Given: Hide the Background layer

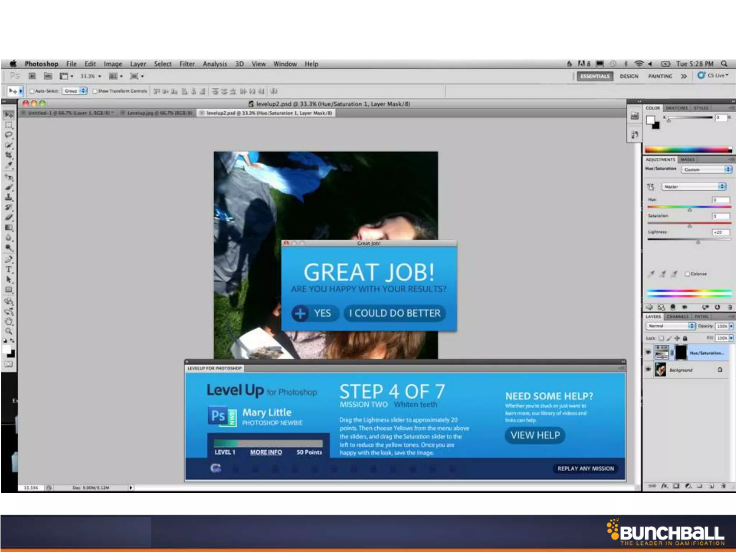Looking at the screenshot, I should 648,369.
